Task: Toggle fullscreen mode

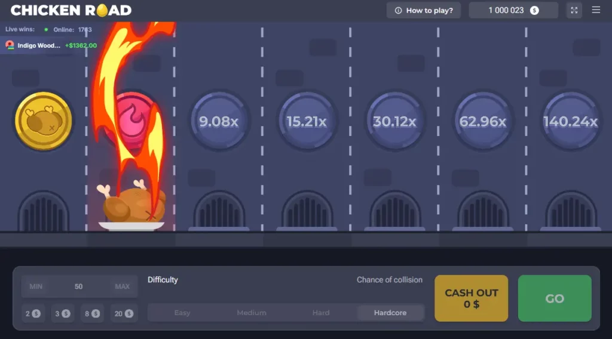Action: point(574,11)
